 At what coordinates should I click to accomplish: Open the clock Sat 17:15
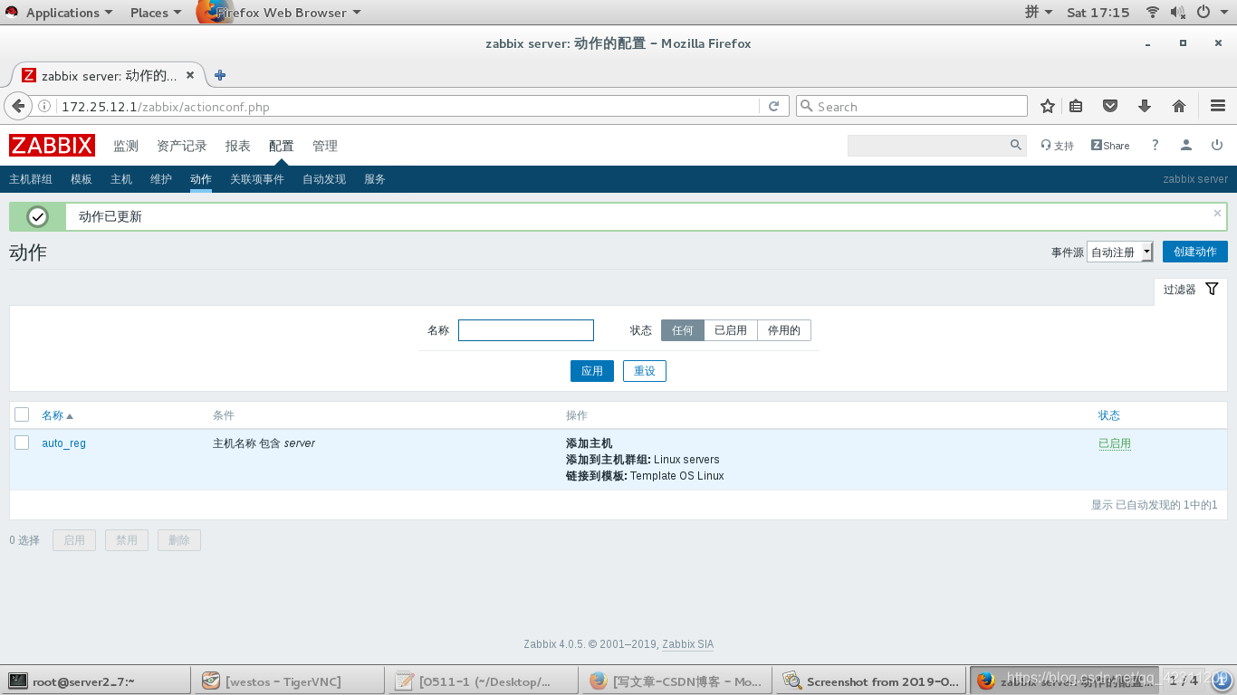(1098, 13)
